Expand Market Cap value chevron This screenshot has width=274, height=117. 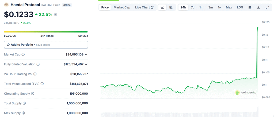click(86, 55)
